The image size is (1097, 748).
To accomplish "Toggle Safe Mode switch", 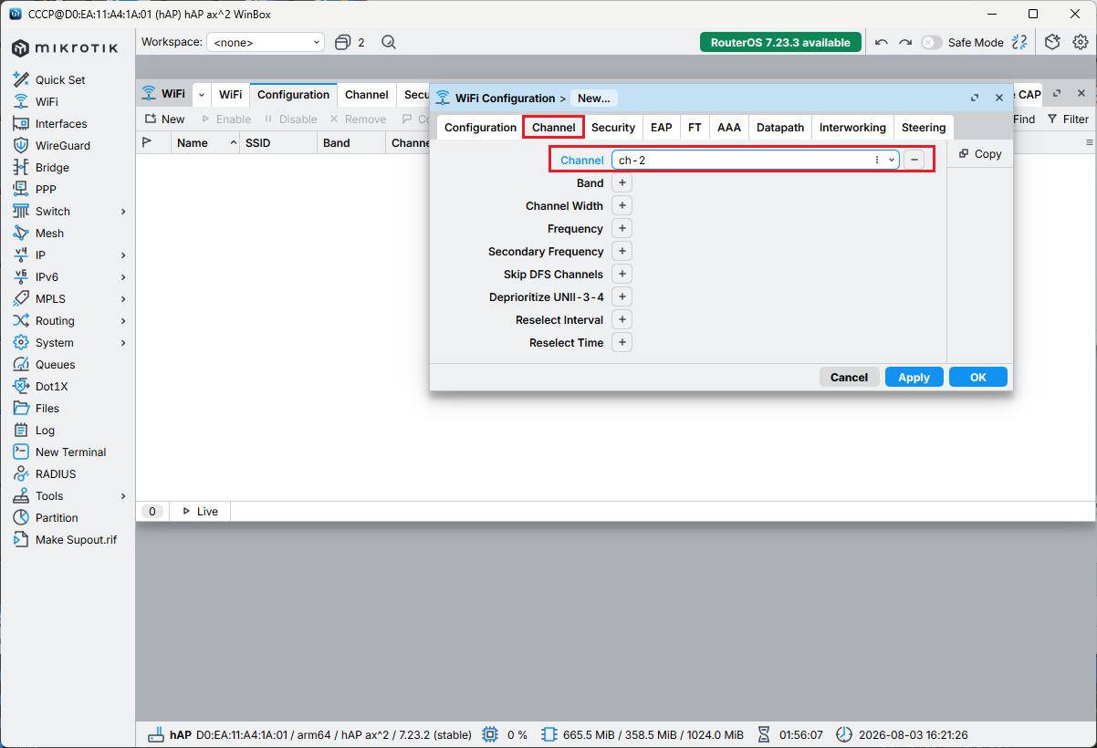I will point(931,42).
